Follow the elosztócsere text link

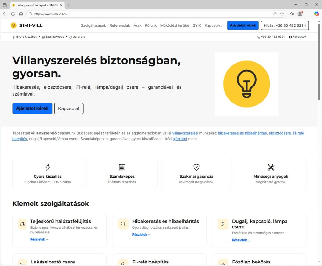pyautogui.click(x=280, y=133)
